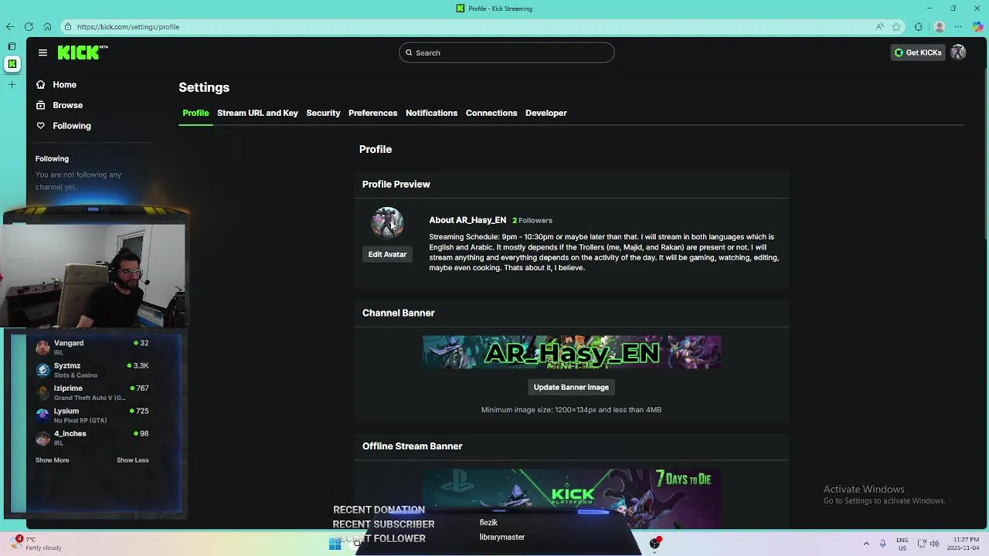Add page to favorites star icon

[896, 26]
